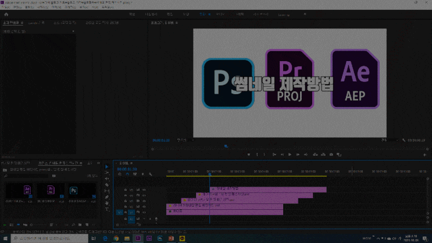Open project panel overflow chevrons
Screen dimensions: 432x243
(98, 163)
